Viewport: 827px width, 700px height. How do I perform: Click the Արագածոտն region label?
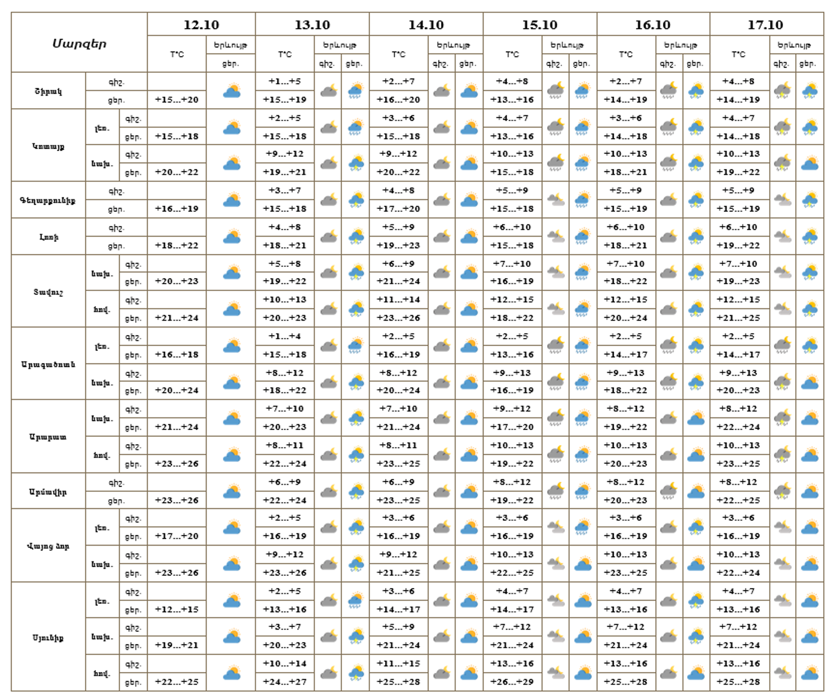tap(48, 364)
